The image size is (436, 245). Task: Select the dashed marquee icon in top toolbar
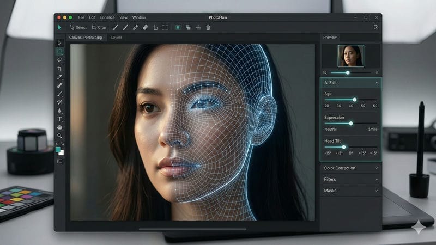[x=165, y=28]
